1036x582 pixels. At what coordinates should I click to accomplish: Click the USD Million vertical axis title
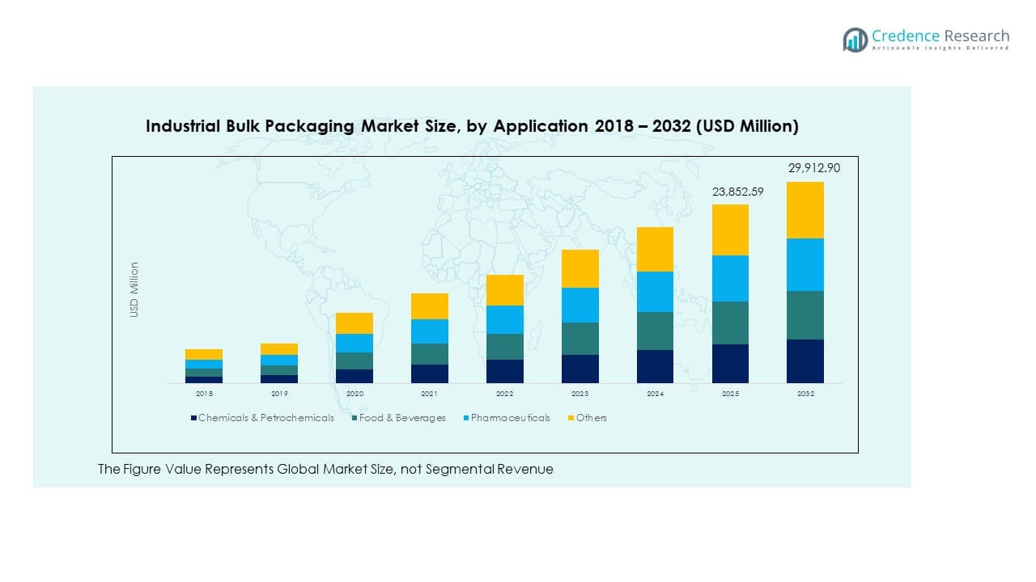134,289
